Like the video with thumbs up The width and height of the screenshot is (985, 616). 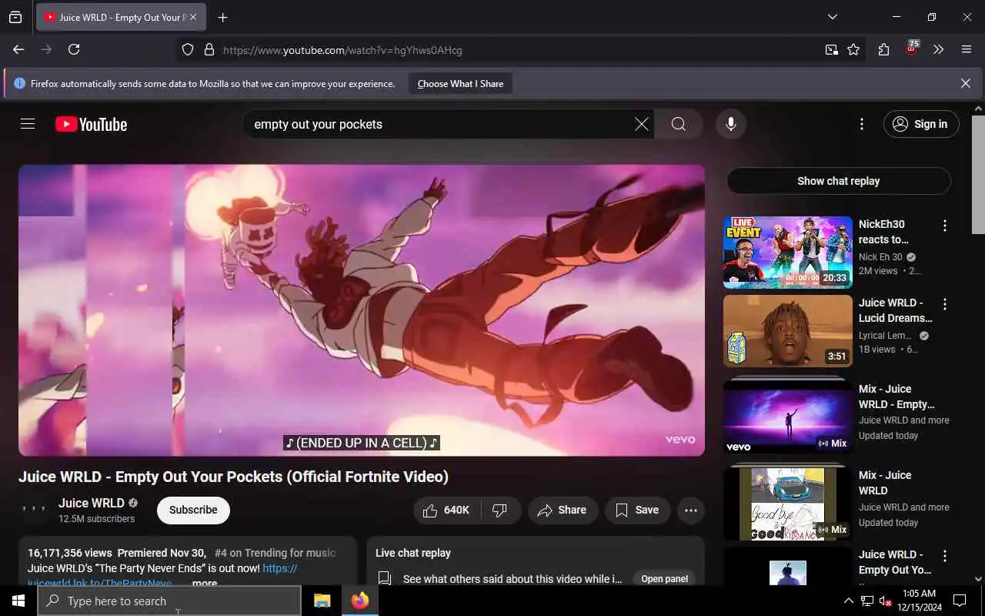click(x=448, y=510)
